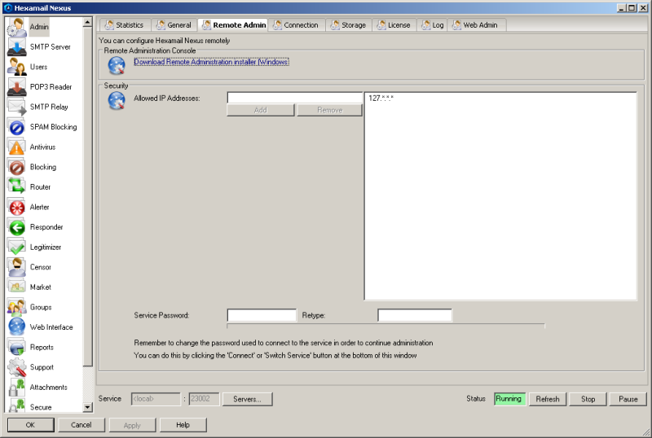Open the Reports sidebar icon
Viewport: 652px width, 438px height.
coord(16,348)
